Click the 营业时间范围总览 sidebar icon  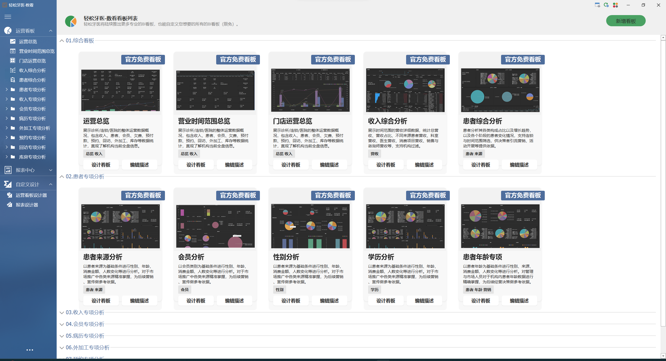pos(13,51)
